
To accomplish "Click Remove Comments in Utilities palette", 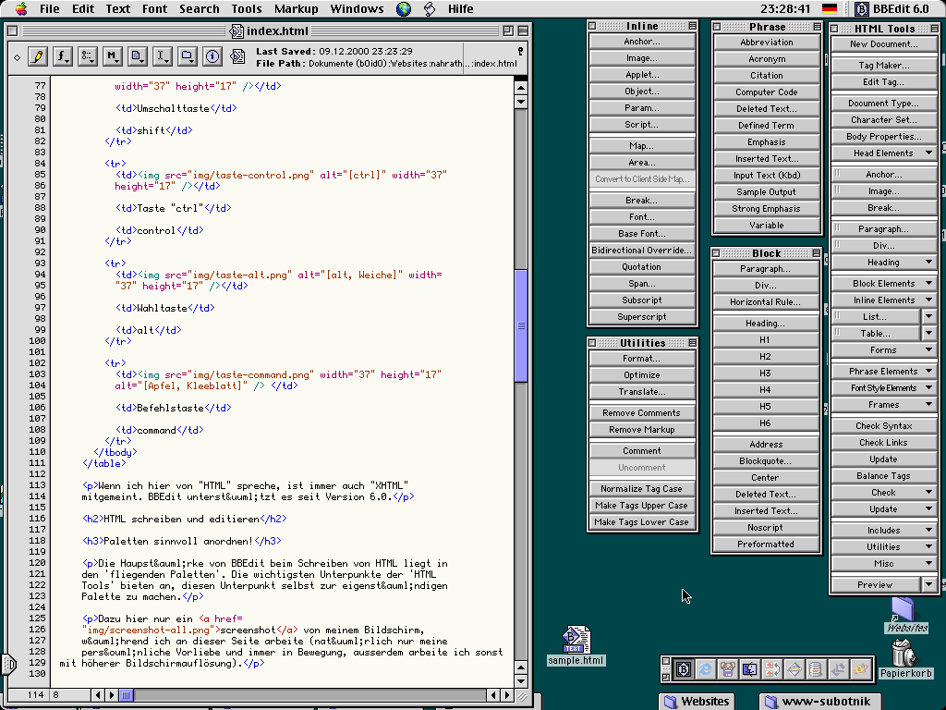I will point(641,413).
